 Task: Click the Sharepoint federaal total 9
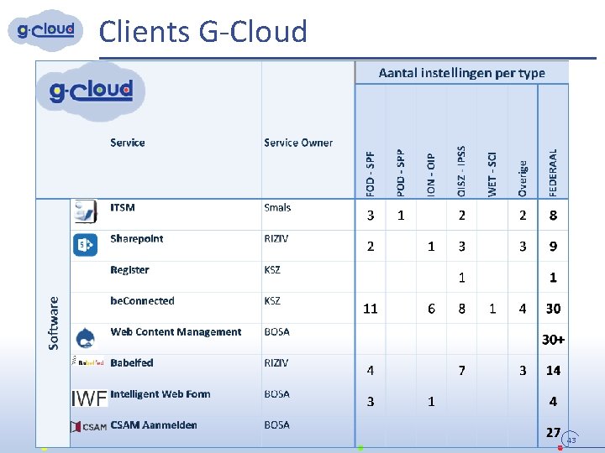click(x=553, y=247)
